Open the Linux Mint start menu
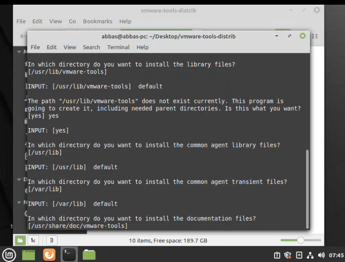 [9, 255]
